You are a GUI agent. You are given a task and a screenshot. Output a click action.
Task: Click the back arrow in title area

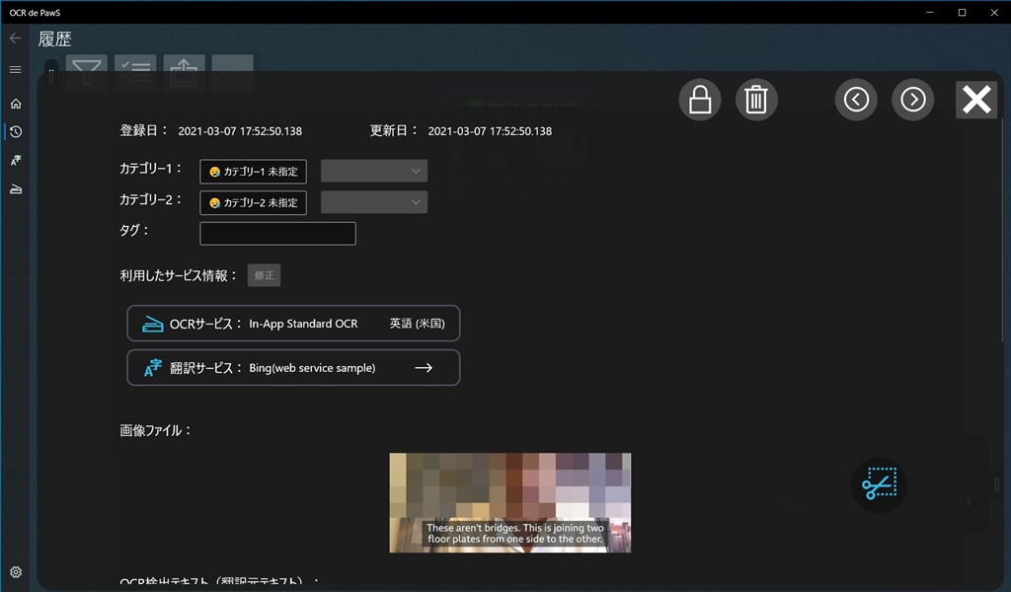point(15,38)
